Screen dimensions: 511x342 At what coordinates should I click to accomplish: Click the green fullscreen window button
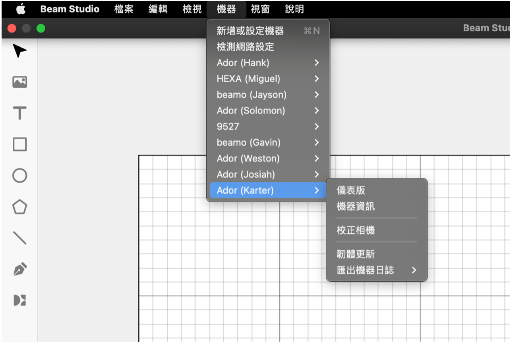click(x=41, y=29)
